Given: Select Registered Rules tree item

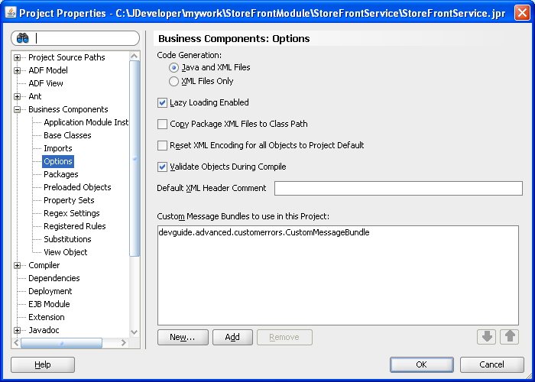Looking at the screenshot, I should [74, 226].
